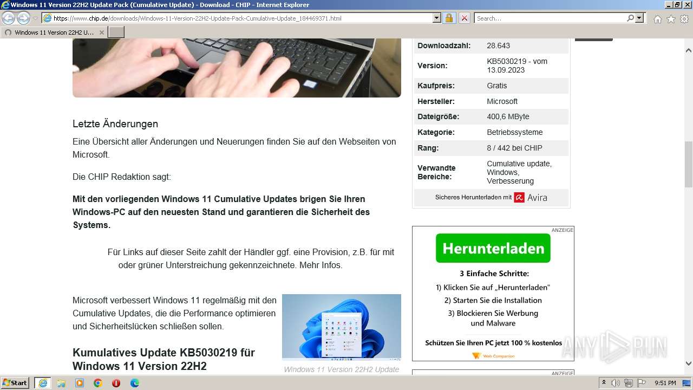Viewport: 693px width, 390px height.
Task: Click the 'KB5030219 - vom 13.09.2023' version text
Action: 517,66
